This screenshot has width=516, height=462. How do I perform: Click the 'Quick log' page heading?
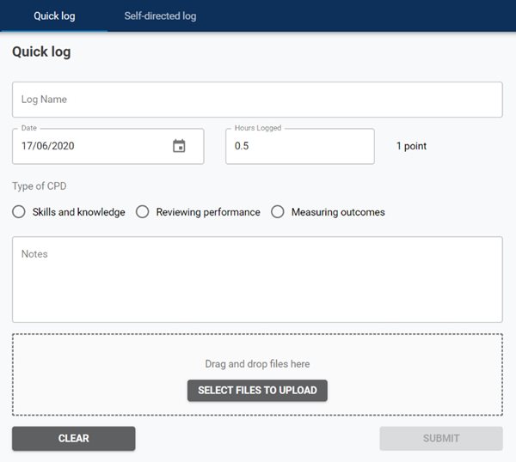coord(41,52)
